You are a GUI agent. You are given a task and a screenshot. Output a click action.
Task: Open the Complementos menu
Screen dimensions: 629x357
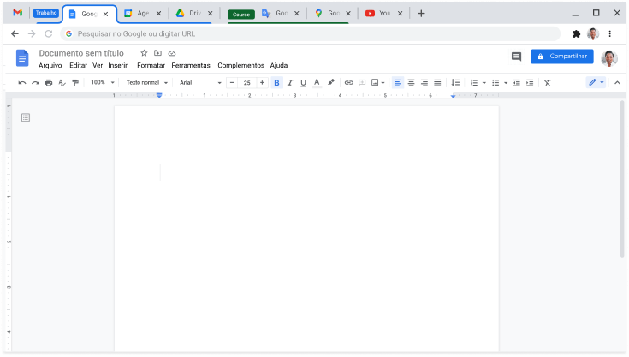click(240, 65)
